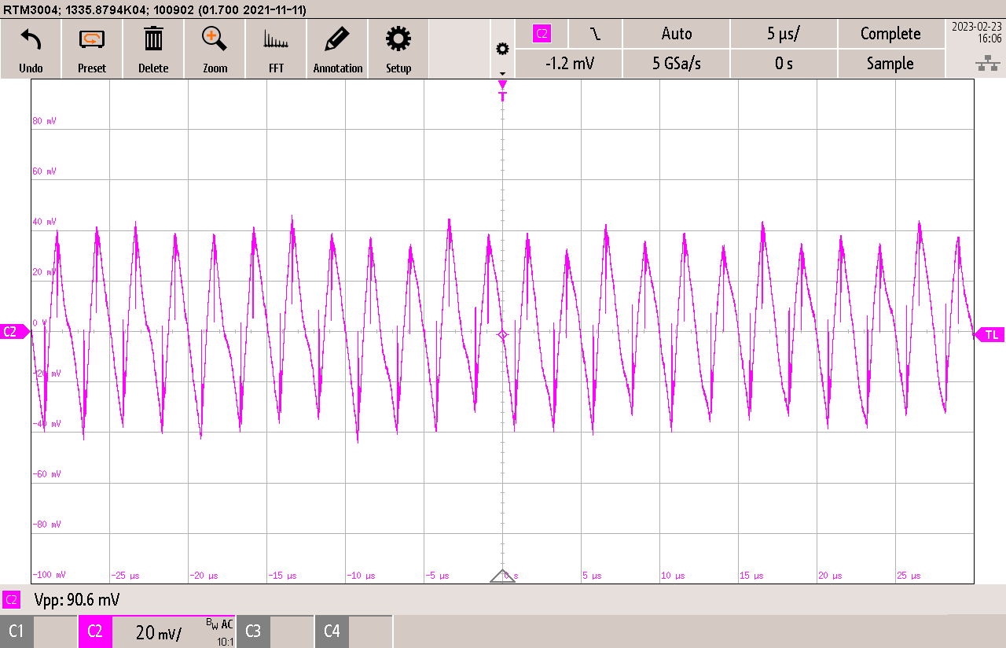The width and height of the screenshot is (1006, 648).
Task: Open the 20 mV/ vertical scale setting
Action: pos(159,631)
